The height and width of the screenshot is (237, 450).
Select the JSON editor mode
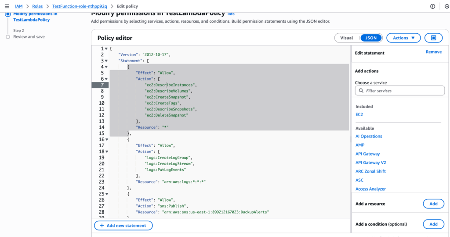pyautogui.click(x=371, y=38)
